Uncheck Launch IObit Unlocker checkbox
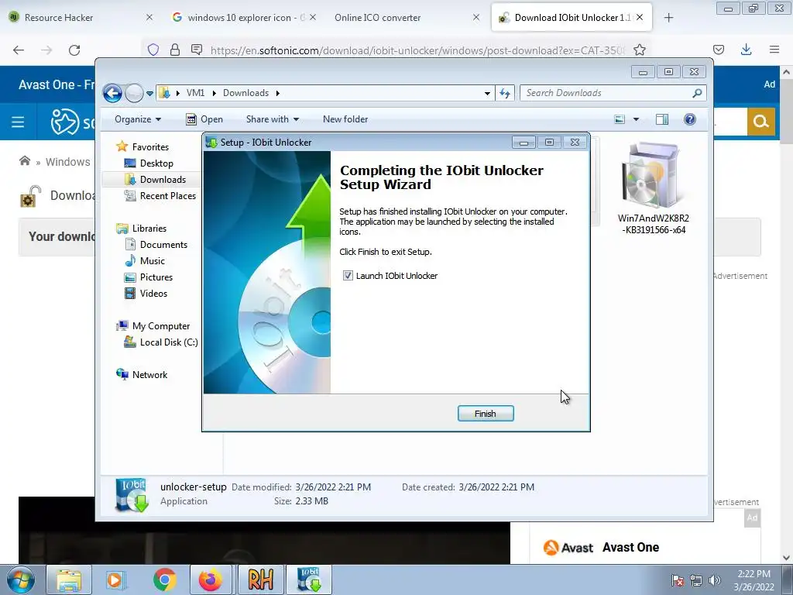 348,276
